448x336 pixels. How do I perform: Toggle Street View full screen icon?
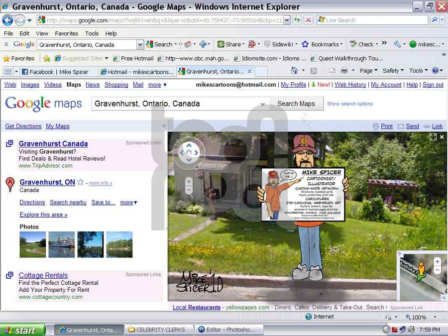tap(433, 137)
